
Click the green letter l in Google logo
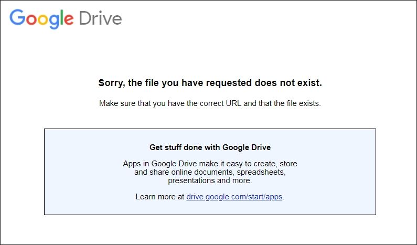click(x=62, y=17)
